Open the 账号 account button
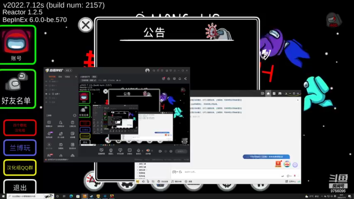The image size is (354, 199). (x=18, y=45)
